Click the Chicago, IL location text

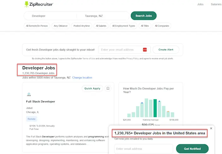[32, 112]
